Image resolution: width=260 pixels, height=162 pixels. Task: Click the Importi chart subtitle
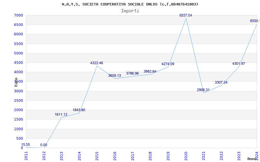(130, 11)
